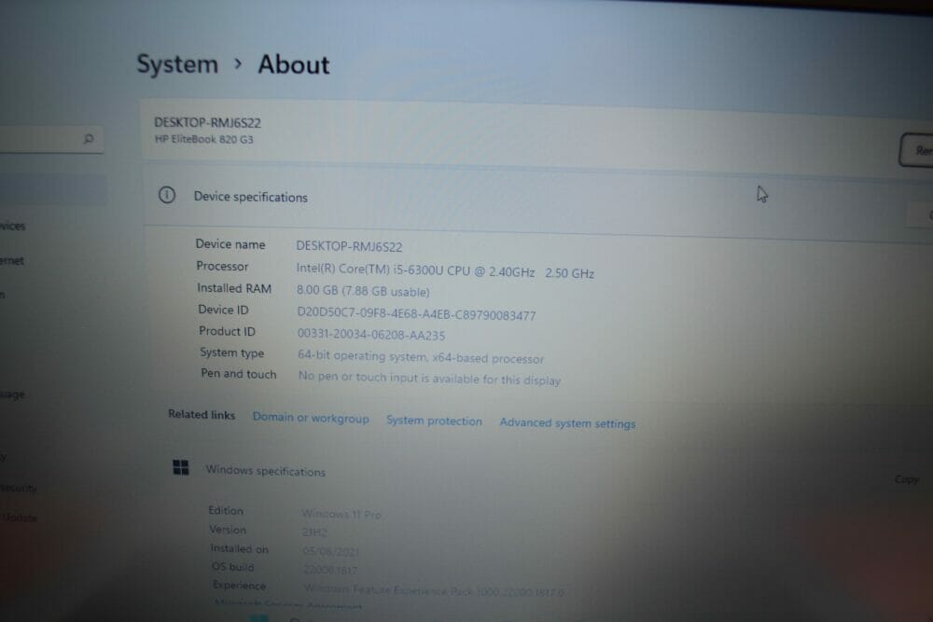933x622 pixels.
Task: Focus the Settings search box in the sidebar
Action: (x=50, y=139)
